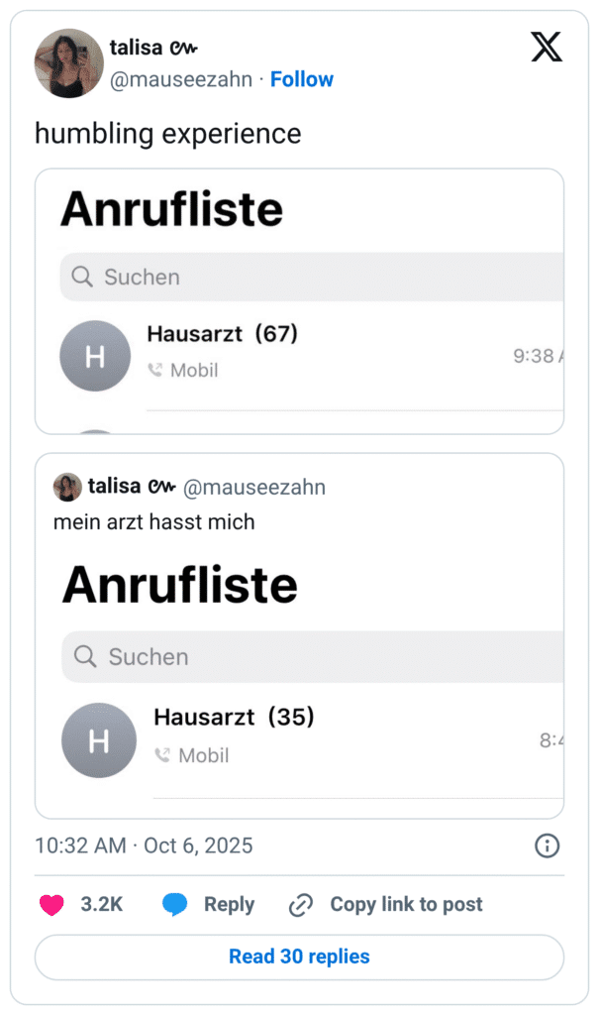This screenshot has width=599, height=1015.
Task: Open the info circle icon
Action: tap(547, 846)
